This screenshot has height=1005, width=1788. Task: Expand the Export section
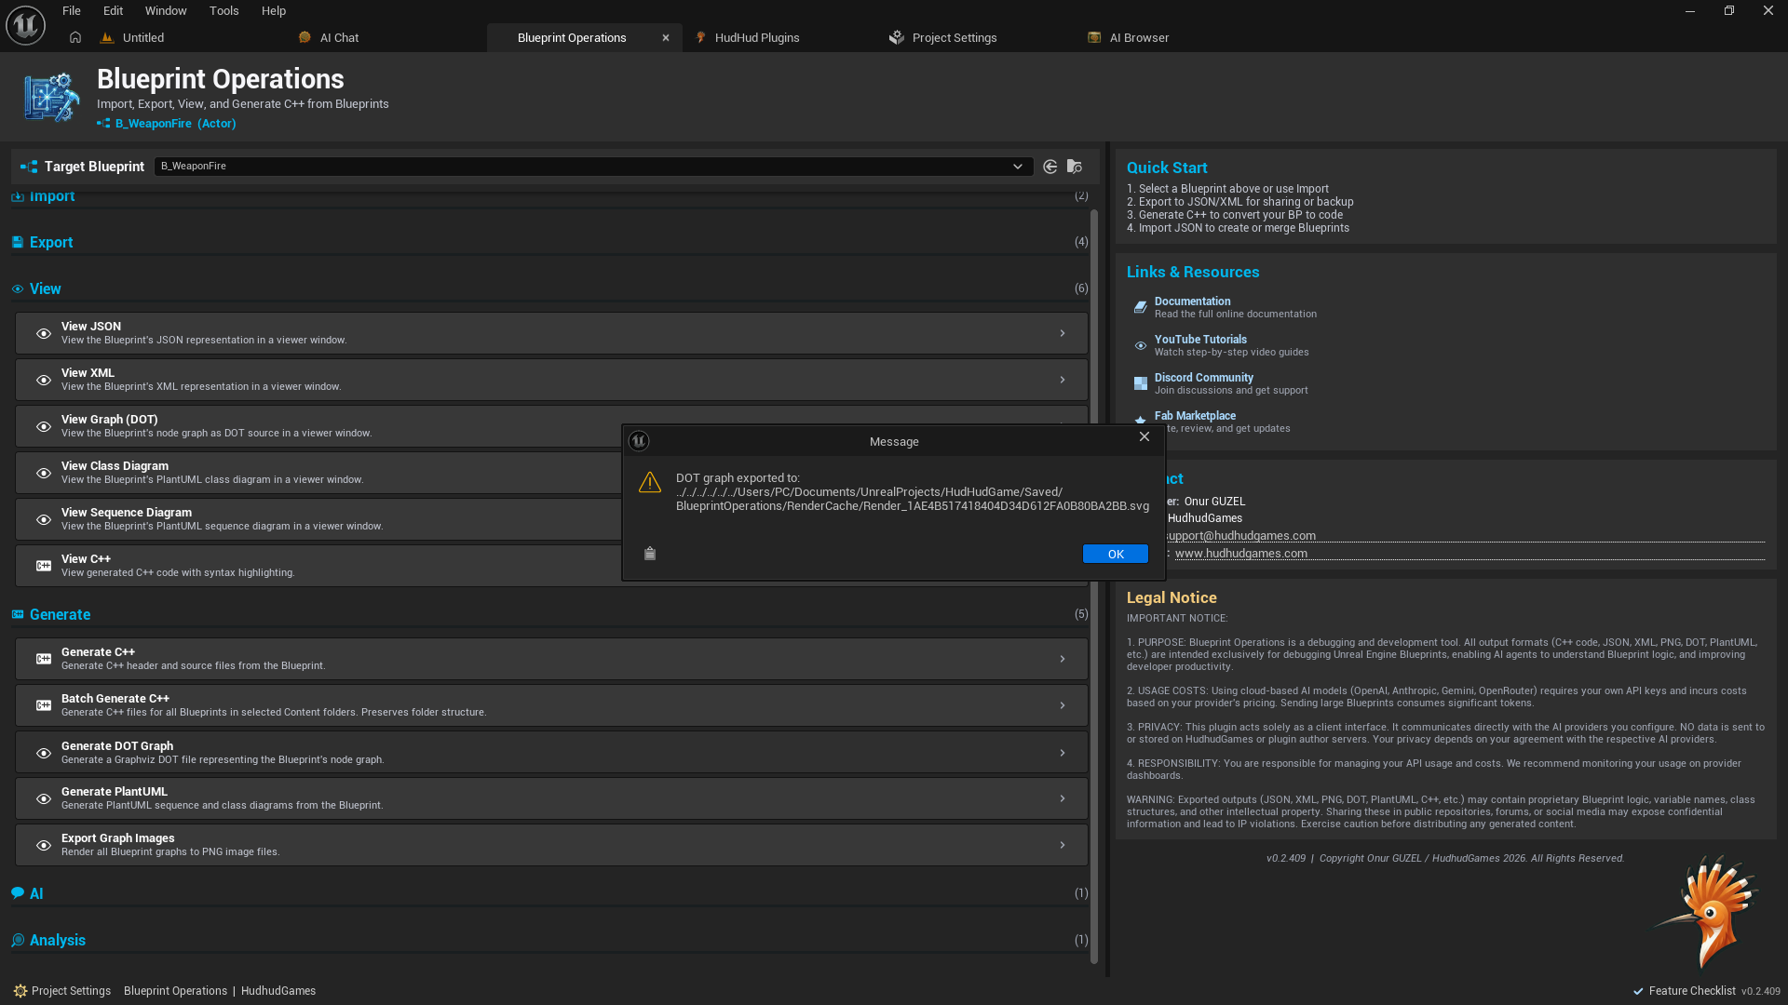51,242
